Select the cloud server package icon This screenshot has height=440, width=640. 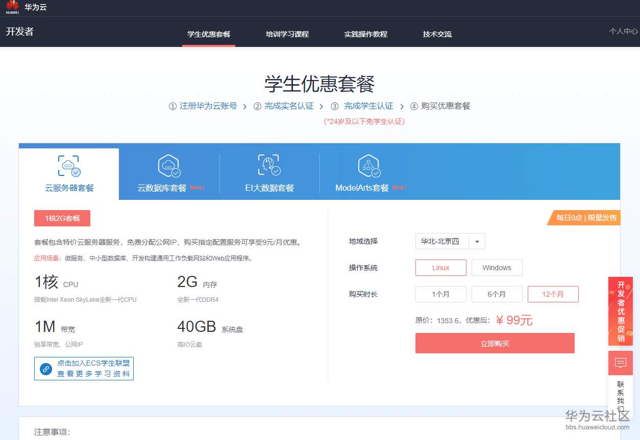[x=69, y=166]
